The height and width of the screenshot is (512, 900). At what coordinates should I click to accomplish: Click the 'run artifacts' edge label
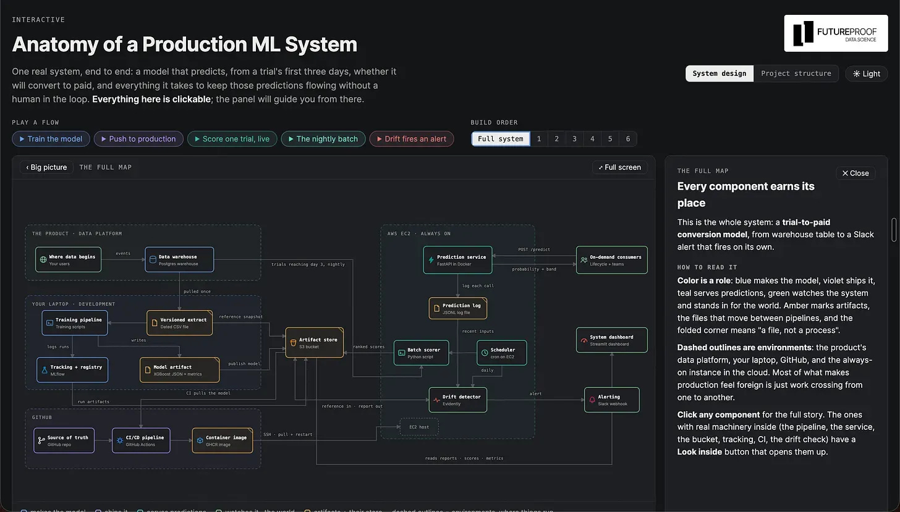tap(93, 402)
